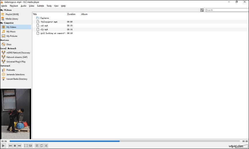Toggle fullscreen video mode
This screenshot has width=249, height=149.
pos(26,146)
